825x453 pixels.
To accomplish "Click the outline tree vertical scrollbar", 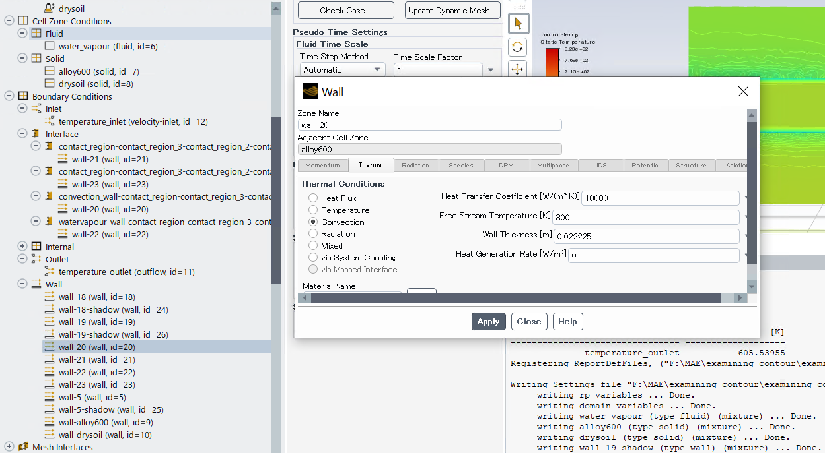I will pyautogui.click(x=277, y=200).
